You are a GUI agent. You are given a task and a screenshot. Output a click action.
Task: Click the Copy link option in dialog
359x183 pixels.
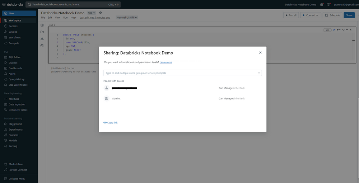point(111,123)
